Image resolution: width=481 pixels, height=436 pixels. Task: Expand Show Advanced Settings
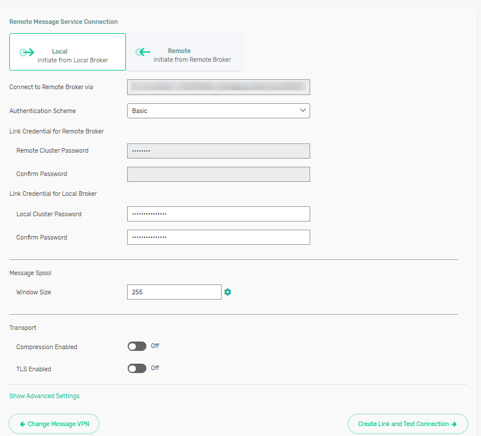pyautogui.click(x=44, y=396)
